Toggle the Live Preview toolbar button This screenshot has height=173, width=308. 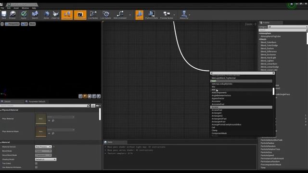tap(80, 15)
